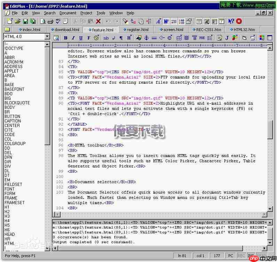Toggle Word Wrap with the W icon

166,22
